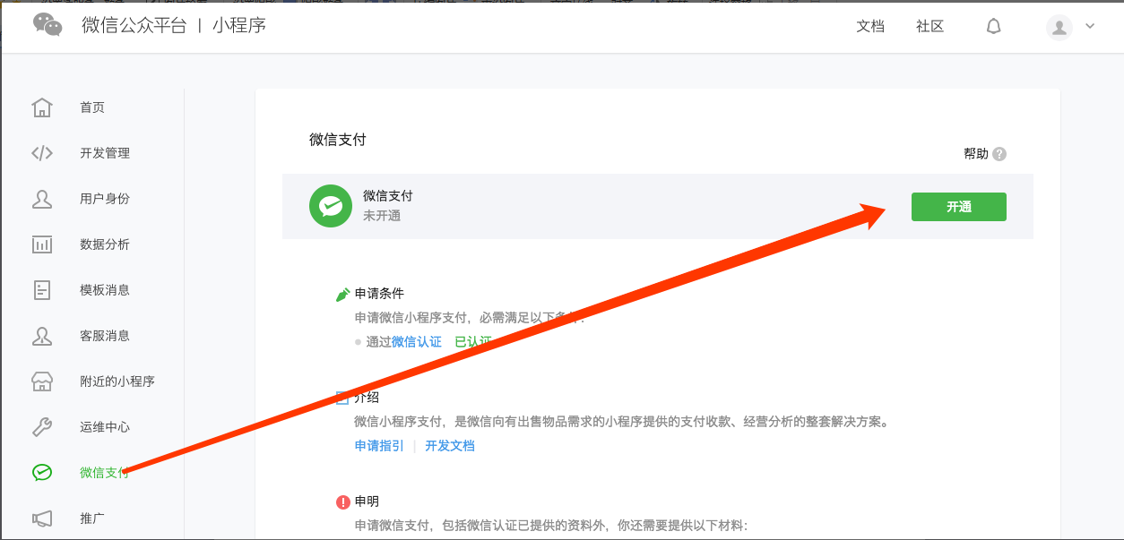Click the green 微信支付 logo in status row
This screenshot has height=540, width=1124.
pos(331,206)
